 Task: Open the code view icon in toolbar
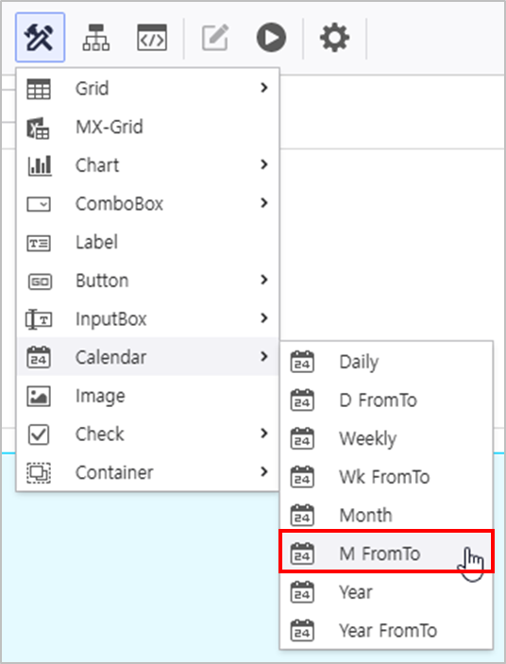pyautogui.click(x=152, y=37)
